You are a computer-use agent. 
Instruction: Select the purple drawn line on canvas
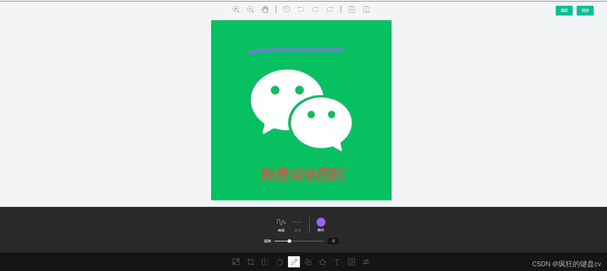click(x=296, y=51)
